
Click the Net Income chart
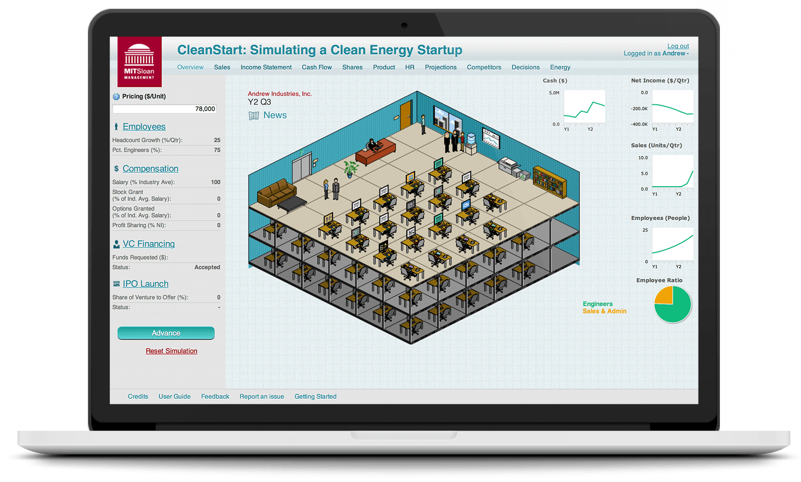tap(673, 107)
